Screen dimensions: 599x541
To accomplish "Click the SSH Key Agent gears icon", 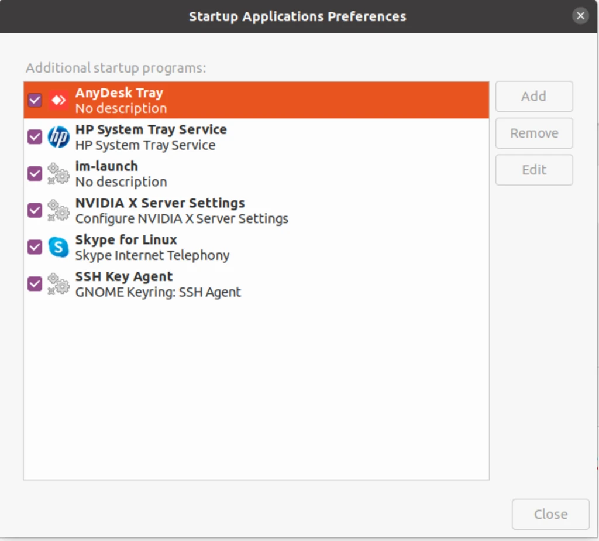I will click(x=58, y=285).
